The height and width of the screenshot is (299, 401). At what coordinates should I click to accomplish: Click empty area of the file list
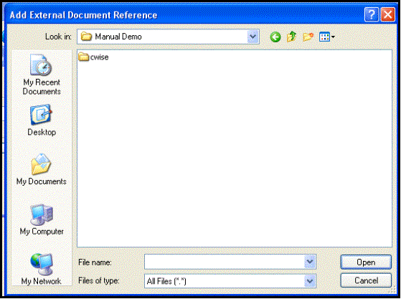235,153
